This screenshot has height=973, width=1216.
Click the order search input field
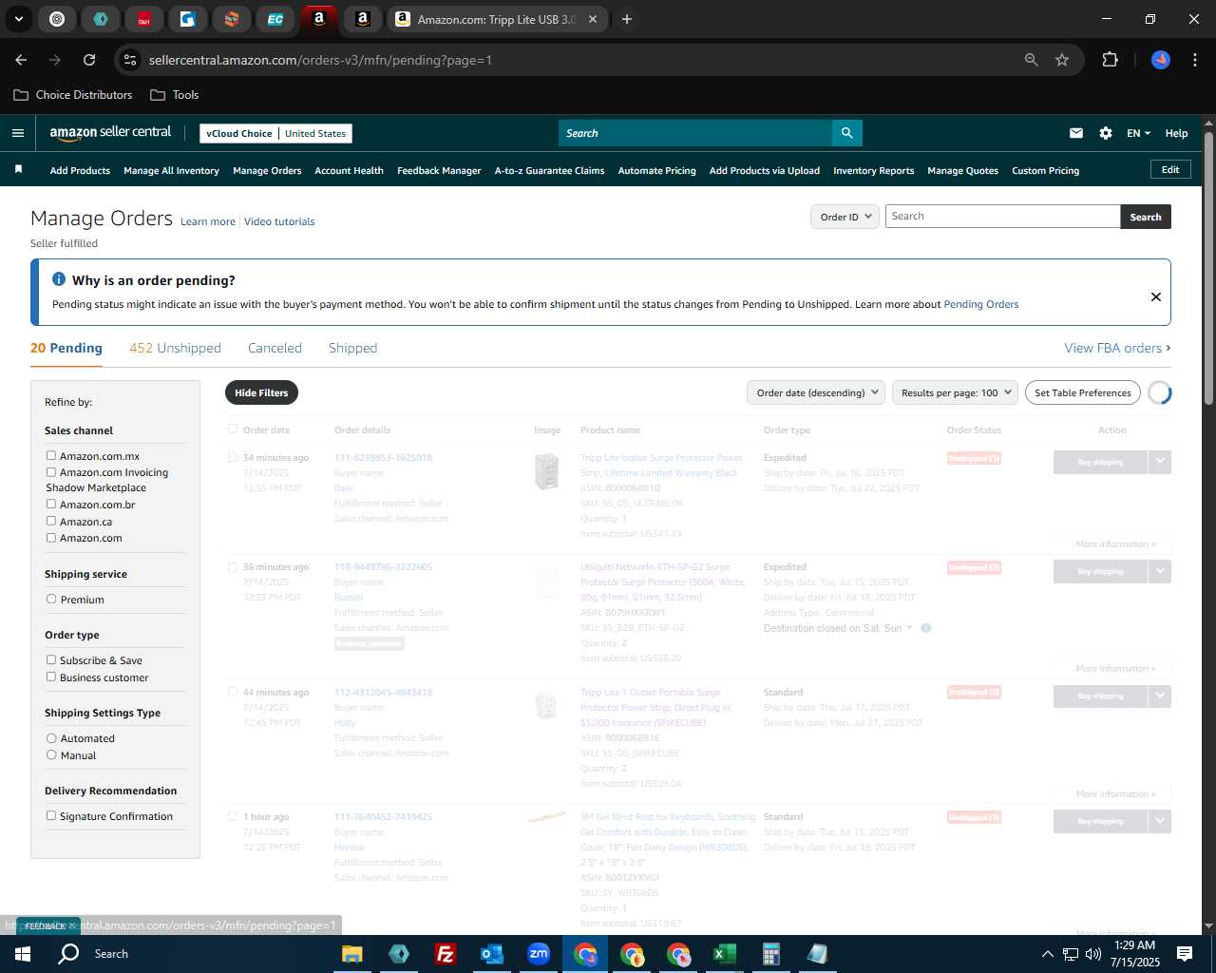(x=1002, y=217)
